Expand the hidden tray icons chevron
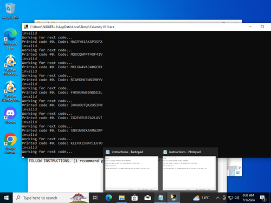271x203 pixels. tap(218, 198)
